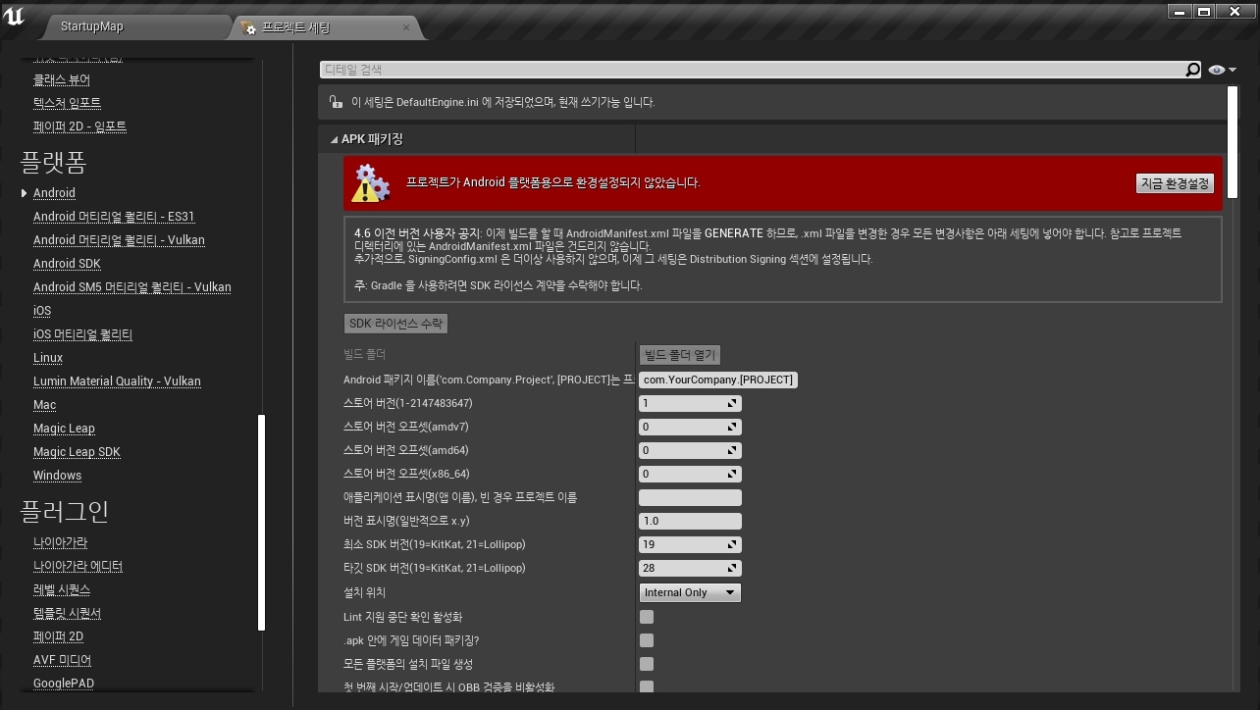Open 나이아가라 plugin settings
The image size is (1260, 710).
(60, 542)
